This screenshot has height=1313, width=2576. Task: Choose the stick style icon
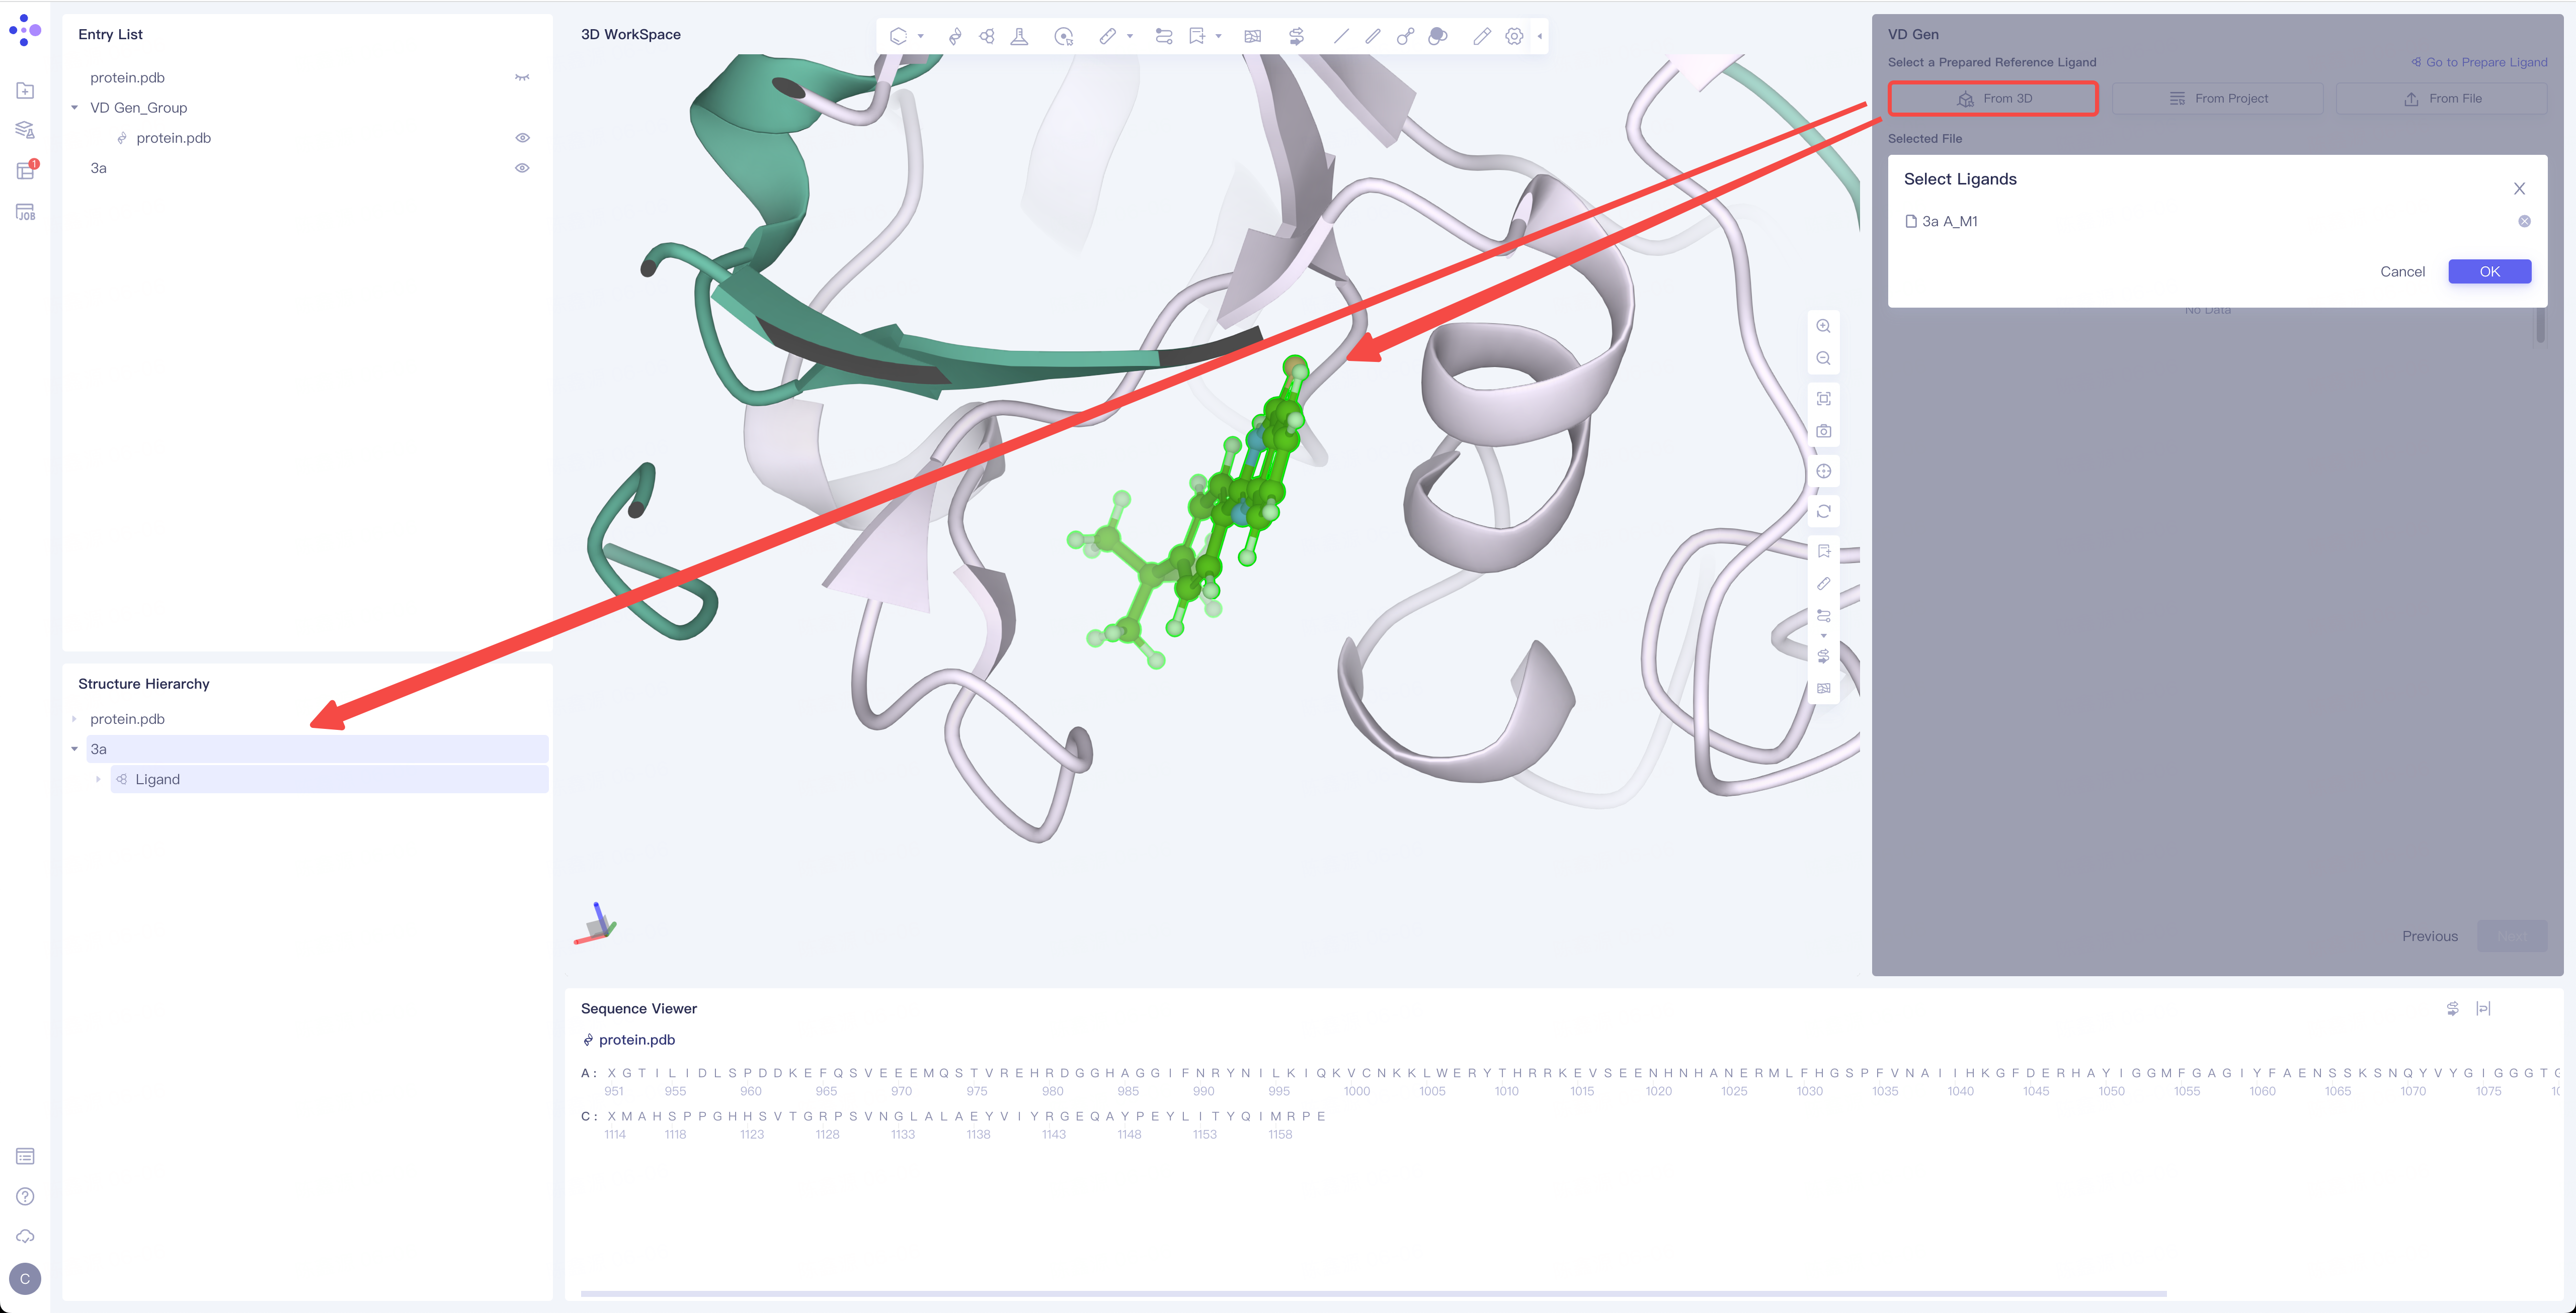tap(1373, 36)
